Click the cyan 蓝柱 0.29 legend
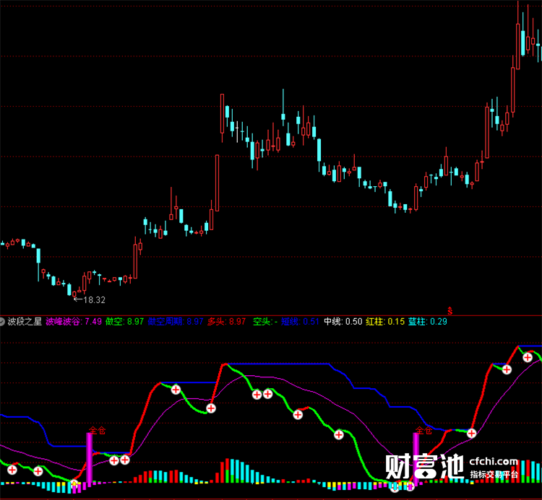The width and height of the screenshot is (542, 500). point(428,322)
